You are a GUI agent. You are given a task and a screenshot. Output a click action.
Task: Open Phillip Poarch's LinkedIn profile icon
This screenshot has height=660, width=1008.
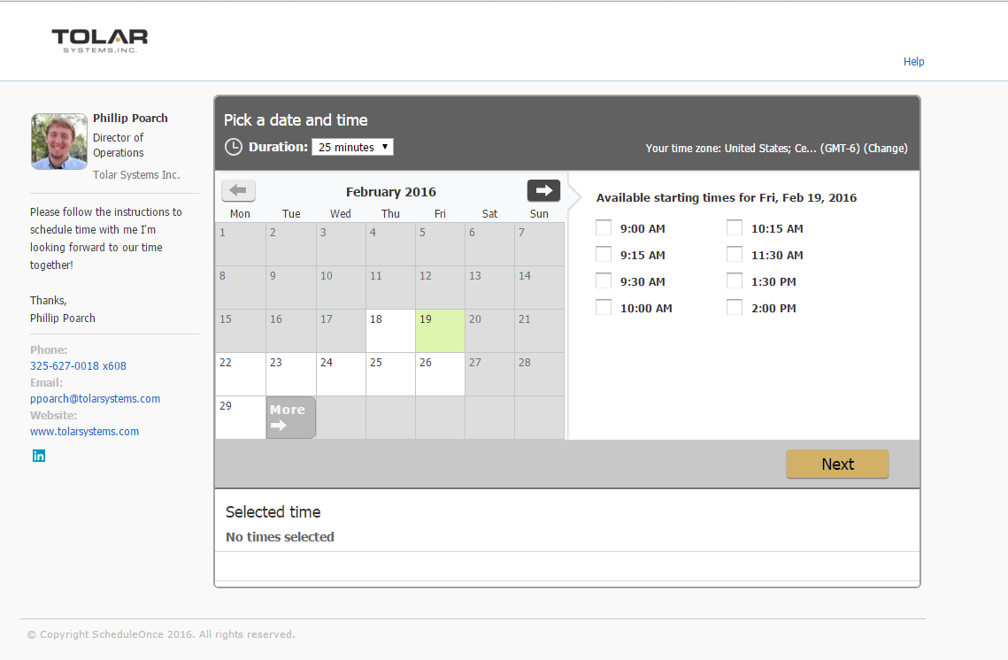(39, 456)
